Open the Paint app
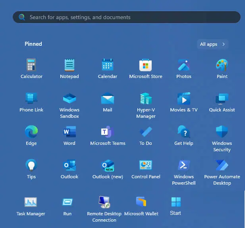Image resolution: width=245 pixels, height=228 pixels. coord(222,68)
